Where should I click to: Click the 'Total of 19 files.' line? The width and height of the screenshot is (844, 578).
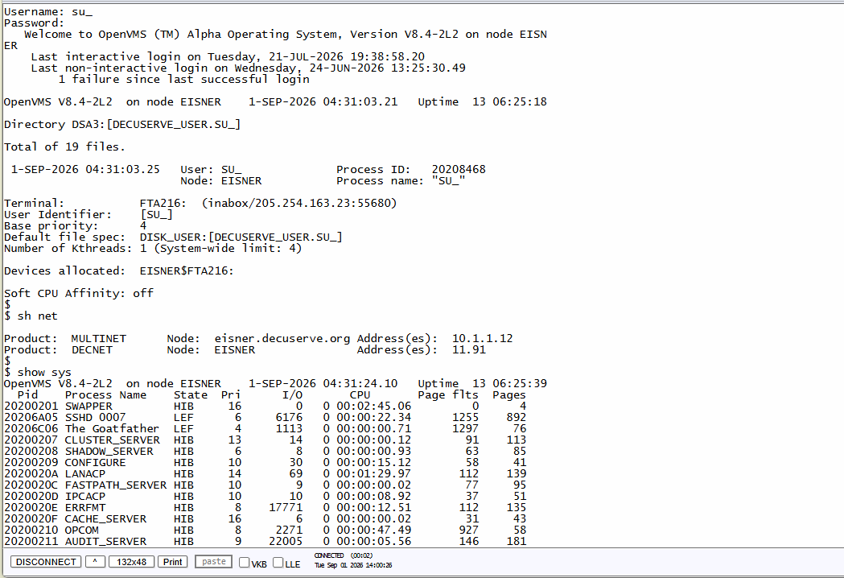pyautogui.click(x=64, y=147)
